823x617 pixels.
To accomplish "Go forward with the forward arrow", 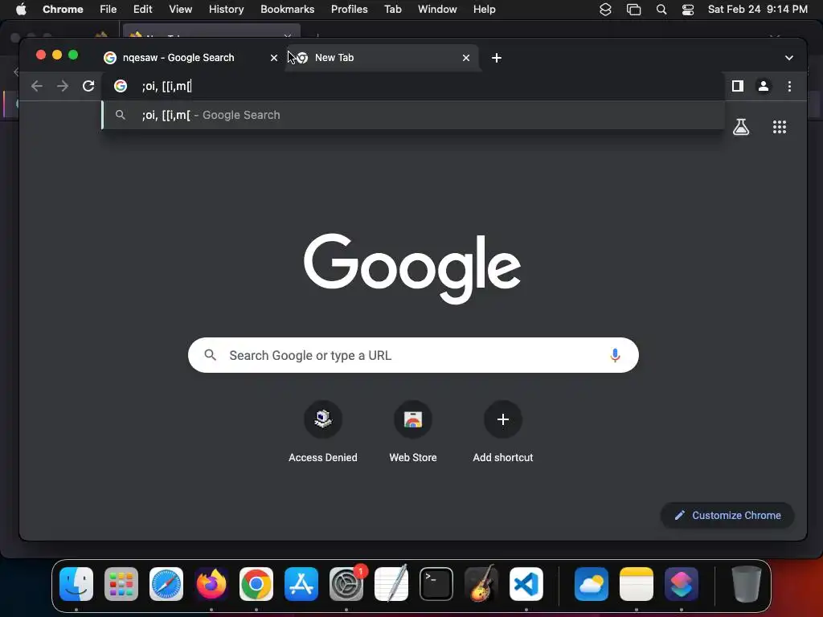I will 63,86.
